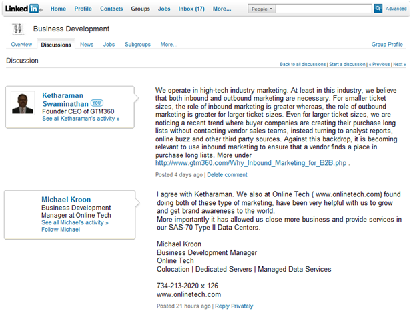
Task: Open the People search type dropdown
Action: (x=262, y=9)
